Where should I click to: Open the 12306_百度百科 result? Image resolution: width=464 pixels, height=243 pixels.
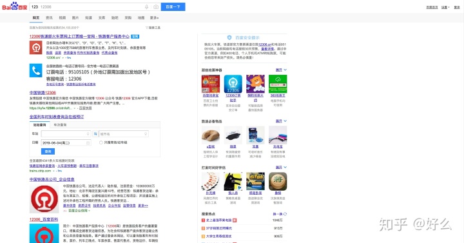pyautogui.click(x=44, y=219)
